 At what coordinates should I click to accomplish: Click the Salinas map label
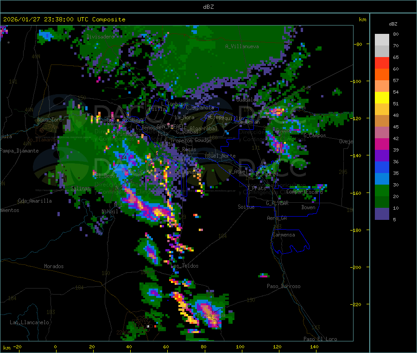click(x=80, y=188)
